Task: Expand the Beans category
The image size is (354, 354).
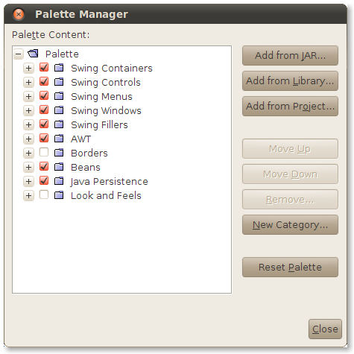Action: click(28, 167)
